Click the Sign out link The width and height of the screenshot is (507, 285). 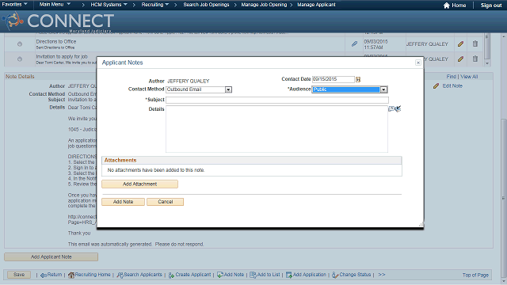click(x=491, y=6)
